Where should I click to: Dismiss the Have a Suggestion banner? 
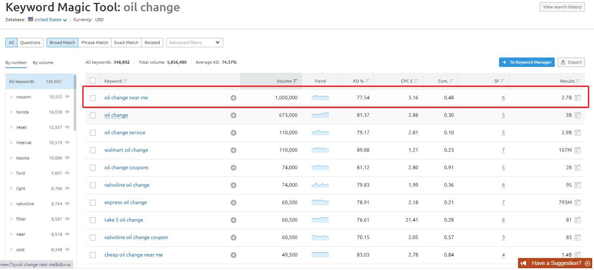tap(587, 263)
